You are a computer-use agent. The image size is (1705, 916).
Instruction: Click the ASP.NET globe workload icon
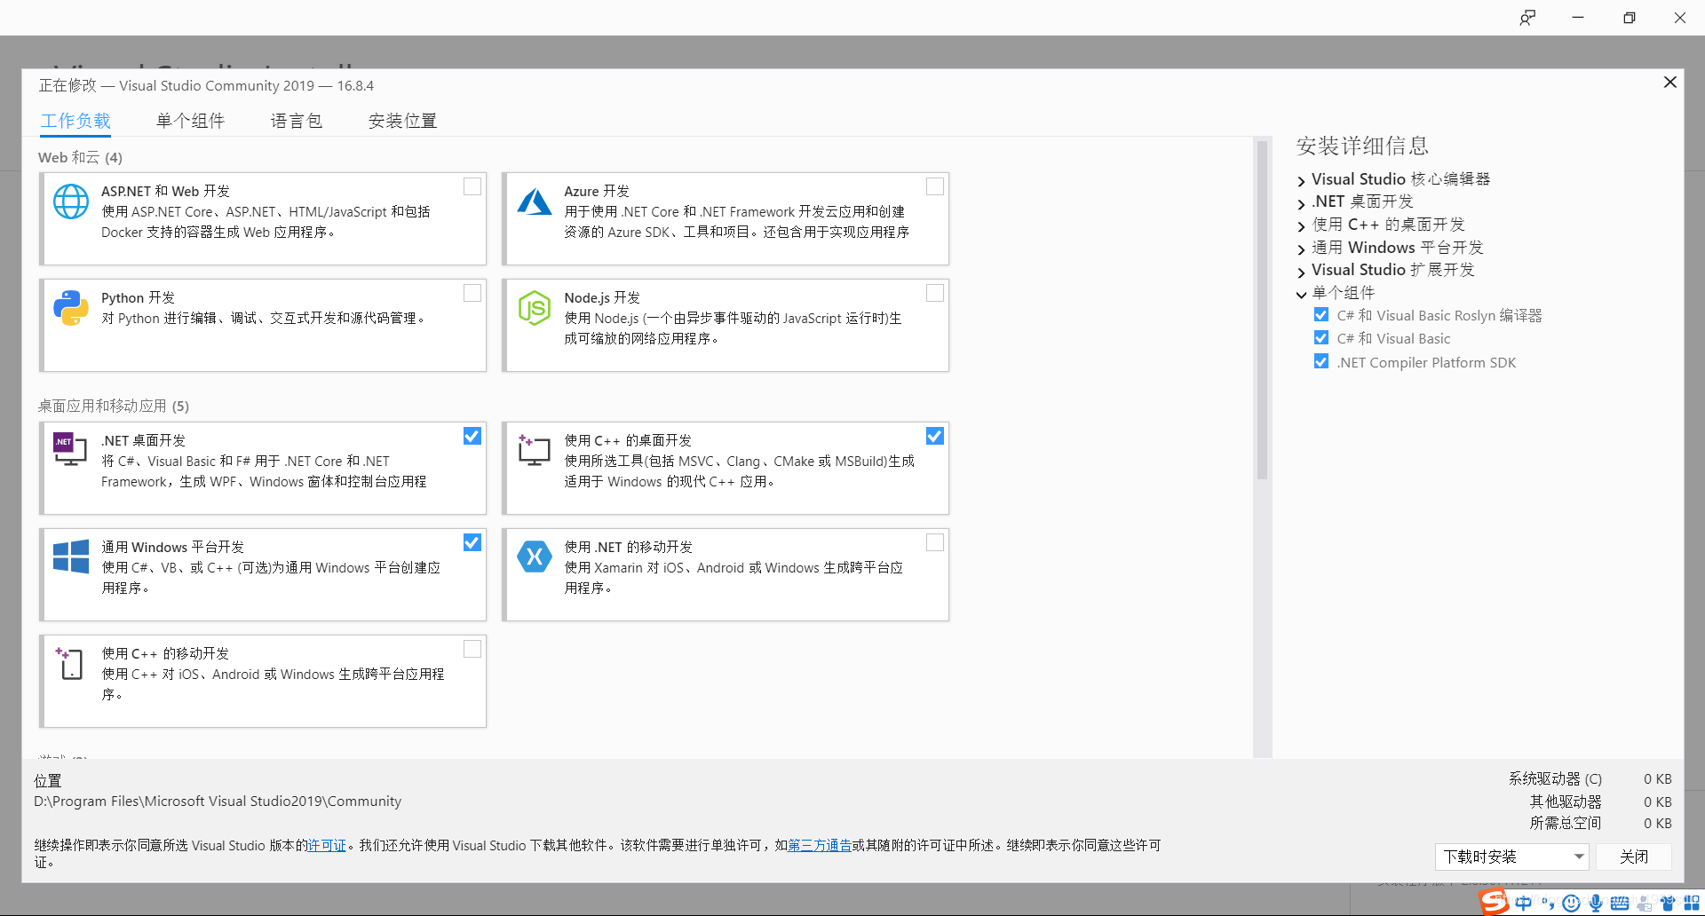71,201
